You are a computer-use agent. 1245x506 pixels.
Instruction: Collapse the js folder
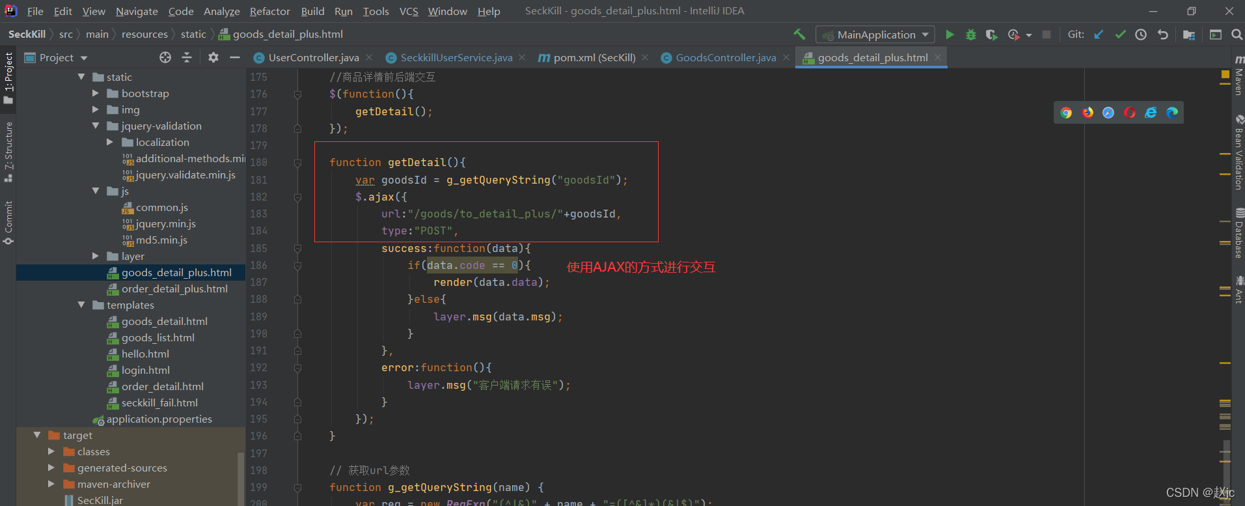coord(96,191)
